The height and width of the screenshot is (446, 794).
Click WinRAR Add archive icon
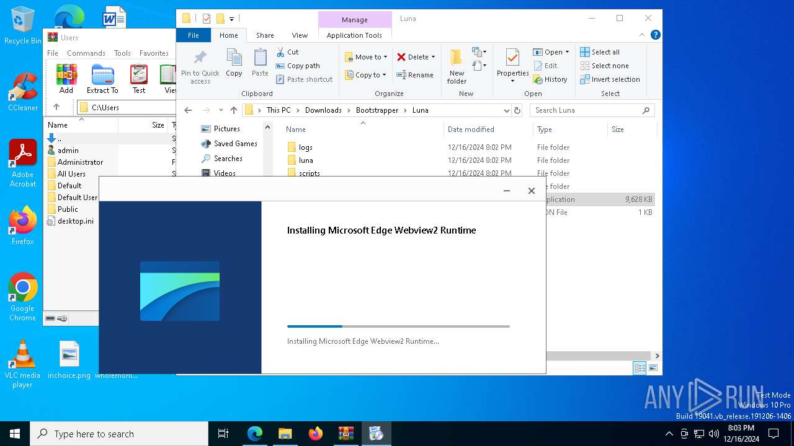(x=66, y=75)
